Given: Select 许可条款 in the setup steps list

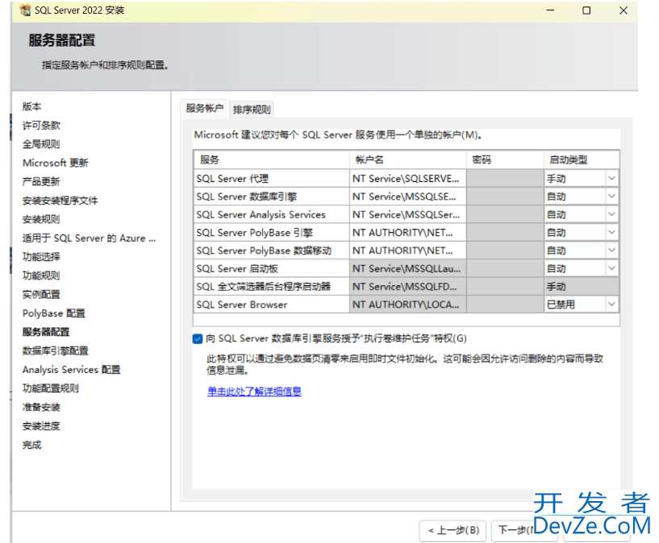Looking at the screenshot, I should [41, 126].
